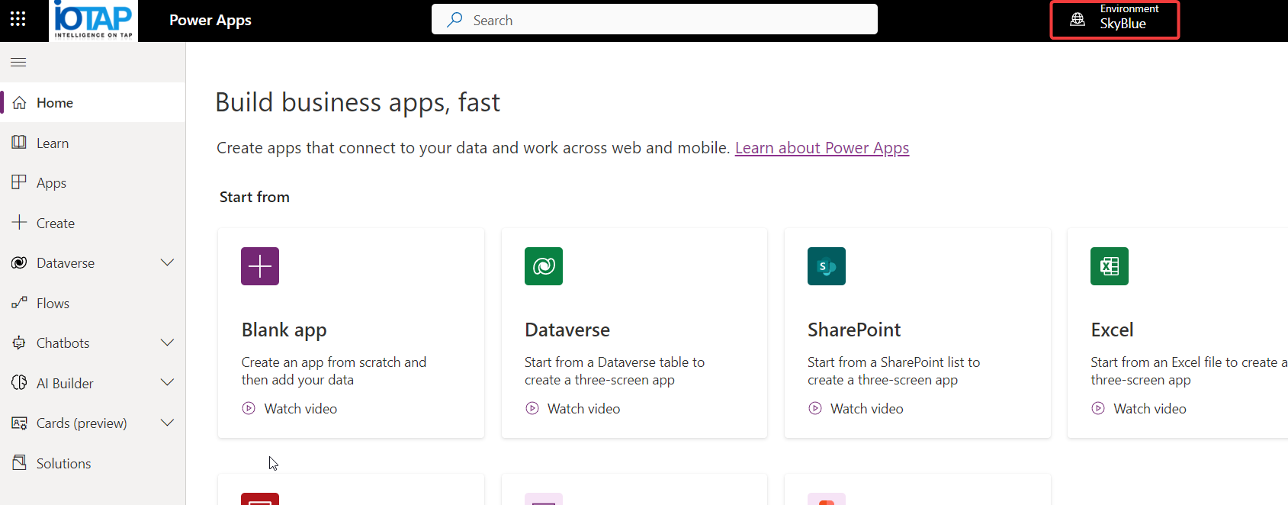Select the Blank app card title
Screen dimensions: 1288x505
tap(284, 330)
